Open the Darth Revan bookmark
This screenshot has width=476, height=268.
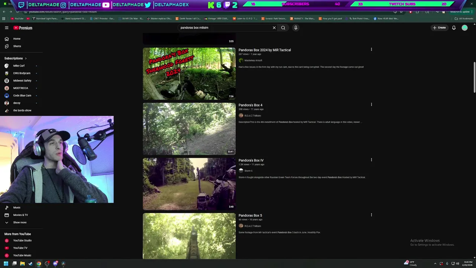coord(188,19)
